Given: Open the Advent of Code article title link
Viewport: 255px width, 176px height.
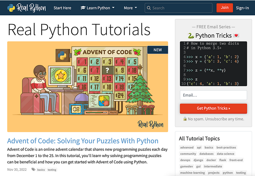Looking at the screenshot, I should coord(83,141).
